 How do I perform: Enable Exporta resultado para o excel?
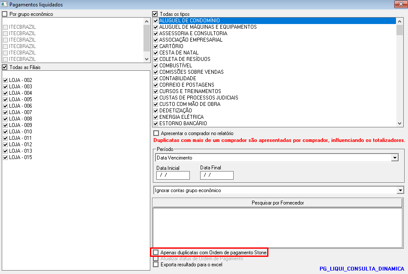155,265
